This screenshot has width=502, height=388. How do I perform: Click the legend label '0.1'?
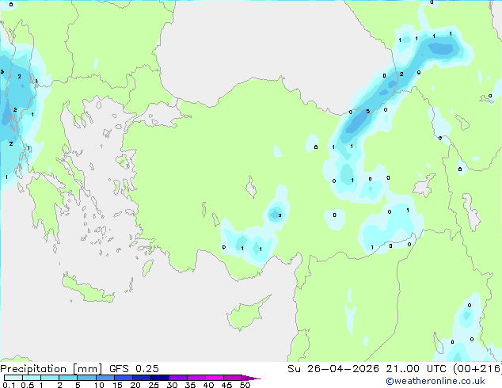point(9,385)
